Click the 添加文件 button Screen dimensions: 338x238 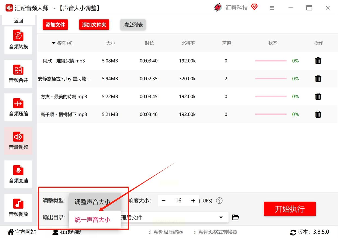(x=55, y=25)
